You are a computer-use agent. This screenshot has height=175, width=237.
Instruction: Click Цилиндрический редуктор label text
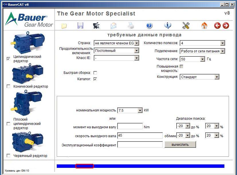pyautogui.click(x=27, y=59)
